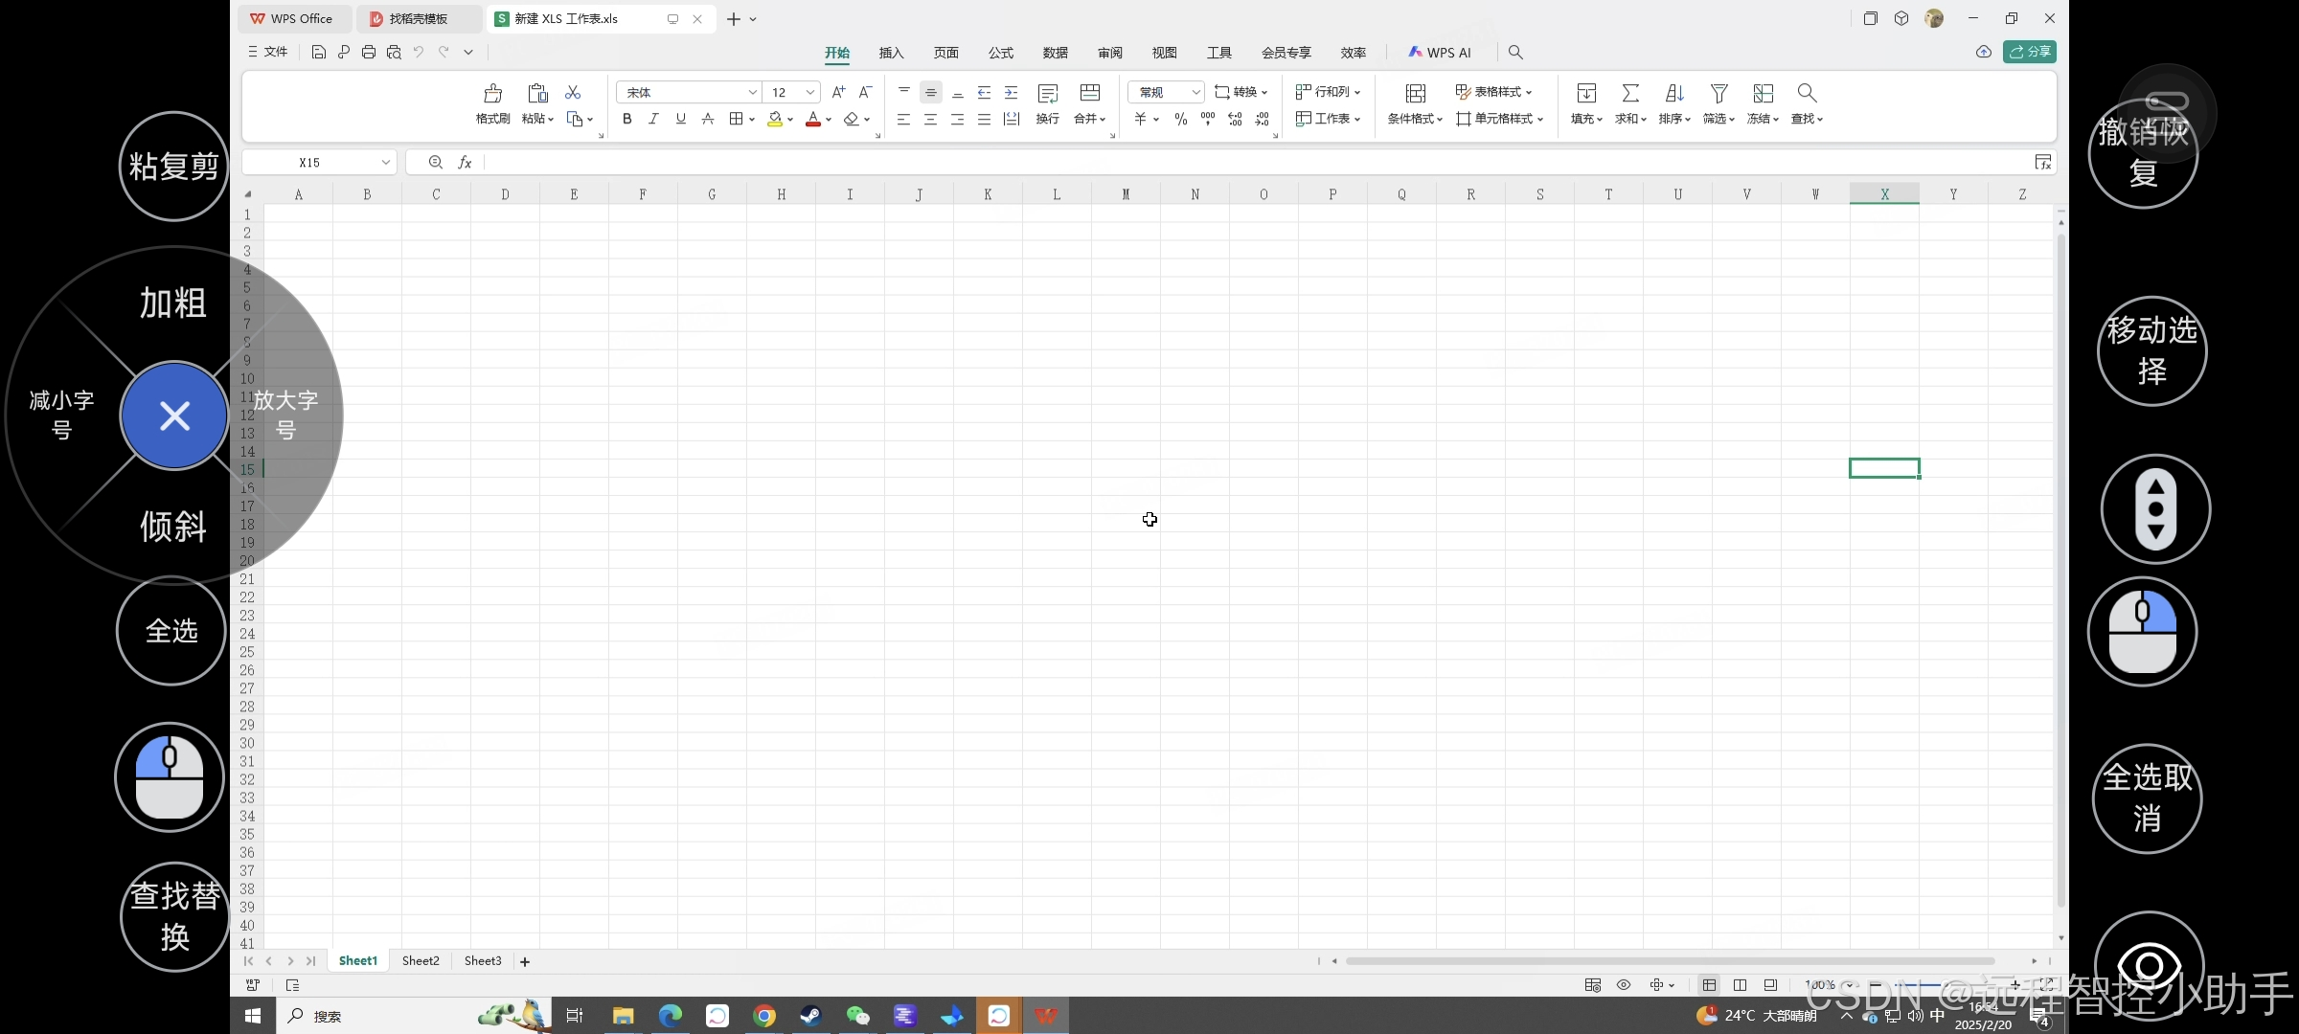Open the 插入 ribbon tab
2299x1034 pixels.
coord(891,53)
